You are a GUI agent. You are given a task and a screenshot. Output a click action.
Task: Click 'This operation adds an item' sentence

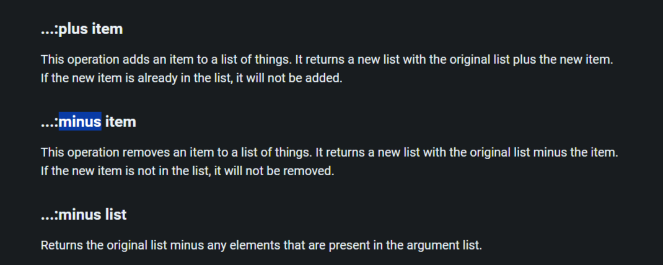166,59
